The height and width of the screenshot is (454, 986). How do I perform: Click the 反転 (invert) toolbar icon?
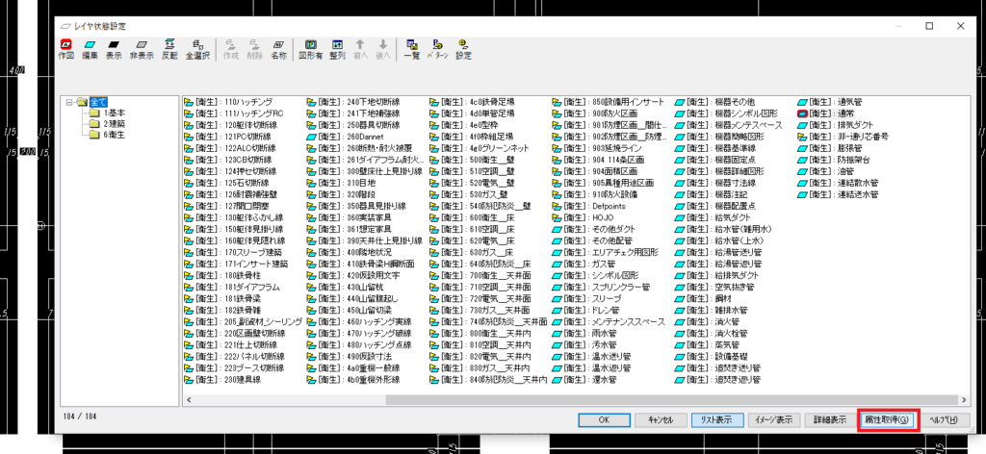click(x=169, y=48)
